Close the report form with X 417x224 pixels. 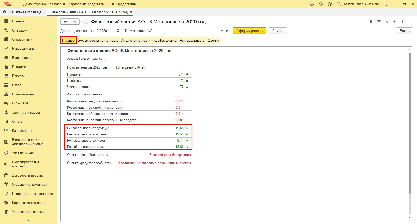pos(410,22)
